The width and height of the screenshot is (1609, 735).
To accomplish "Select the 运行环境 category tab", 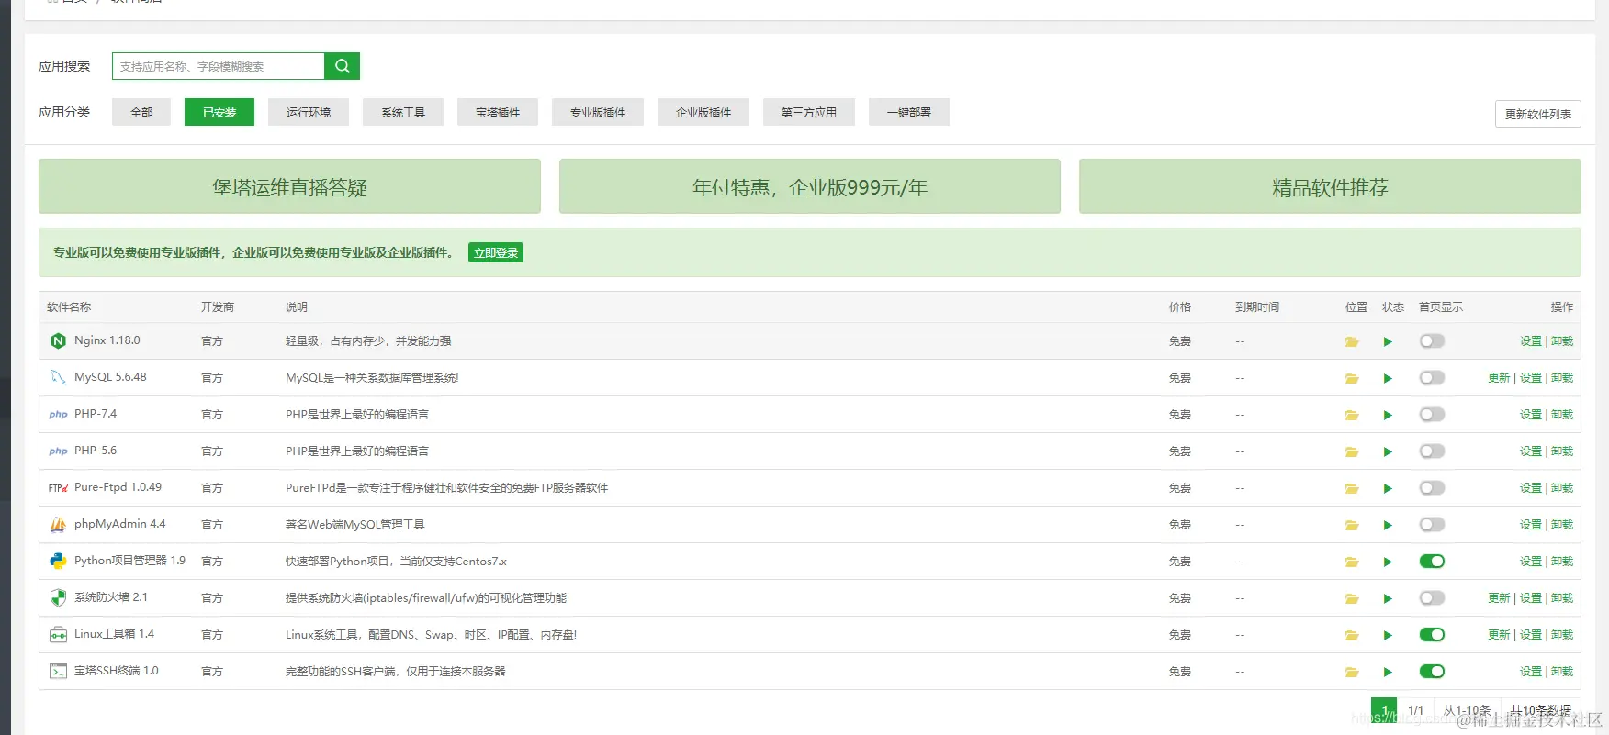I will pyautogui.click(x=309, y=112).
